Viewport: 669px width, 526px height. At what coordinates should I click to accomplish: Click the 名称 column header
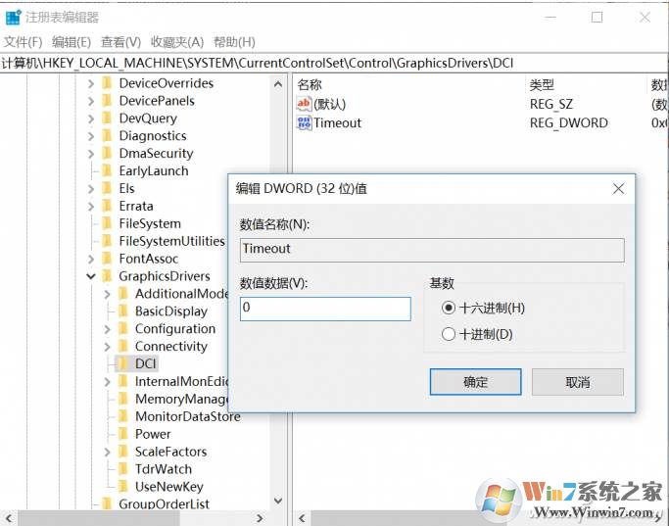310,84
